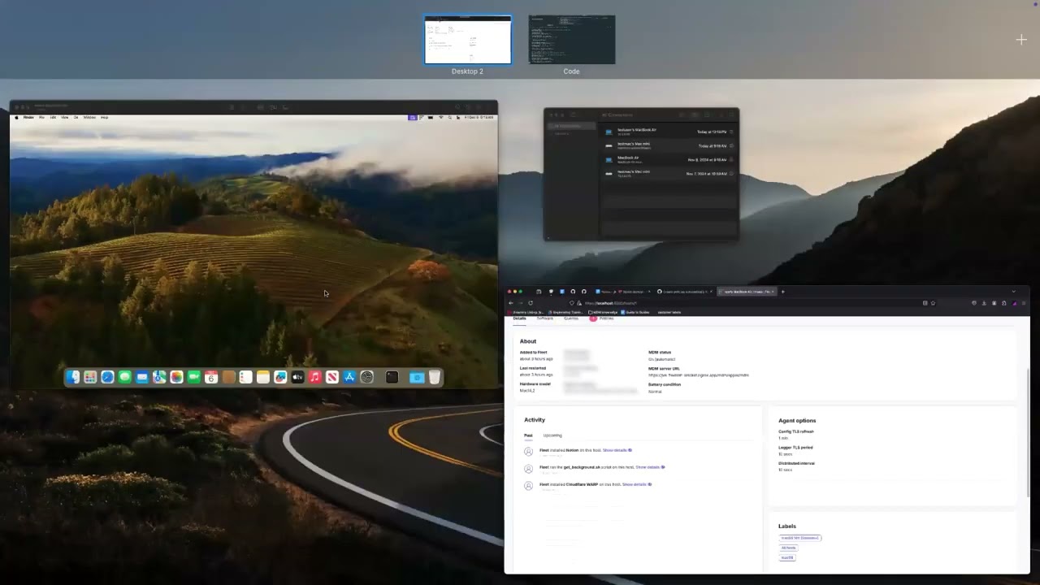Viewport: 1040px width, 585px height.
Task: Switch to the Queries tab on the host page
Action: 571,318
